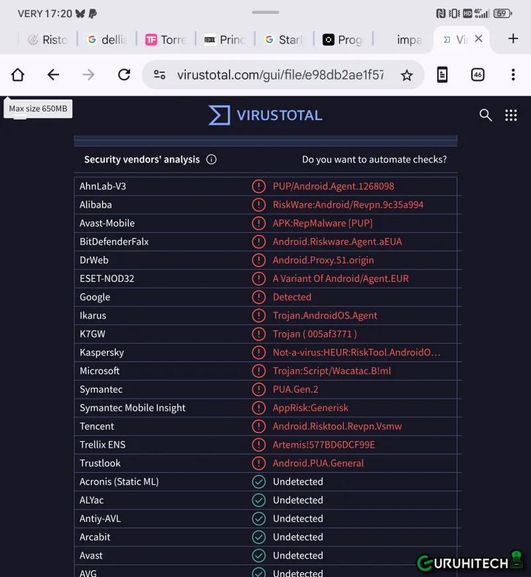Open the VirusTotal apps grid menu
Image resolution: width=531 pixels, height=577 pixels.
(510, 115)
